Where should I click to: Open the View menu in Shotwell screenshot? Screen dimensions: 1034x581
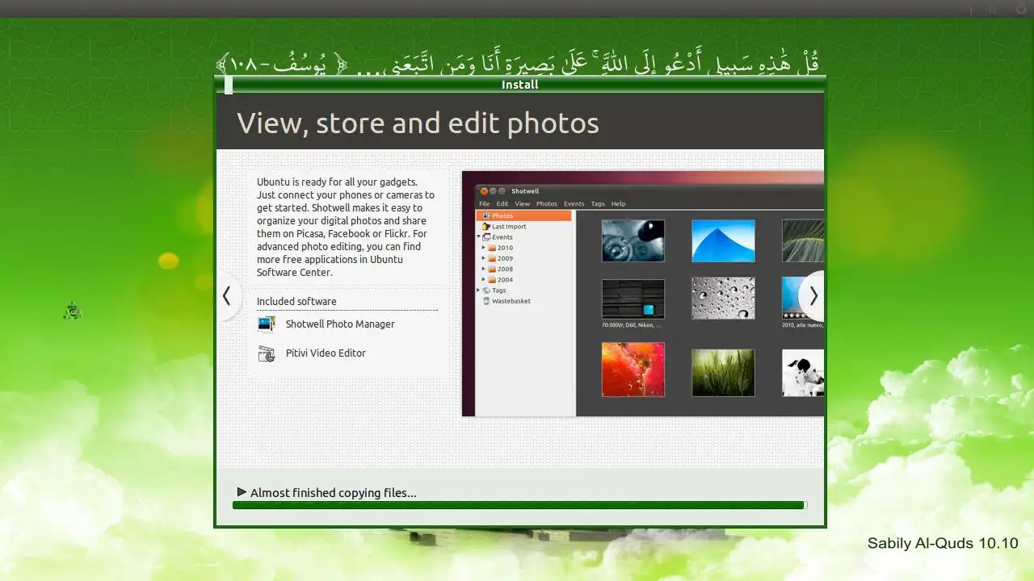coord(523,204)
